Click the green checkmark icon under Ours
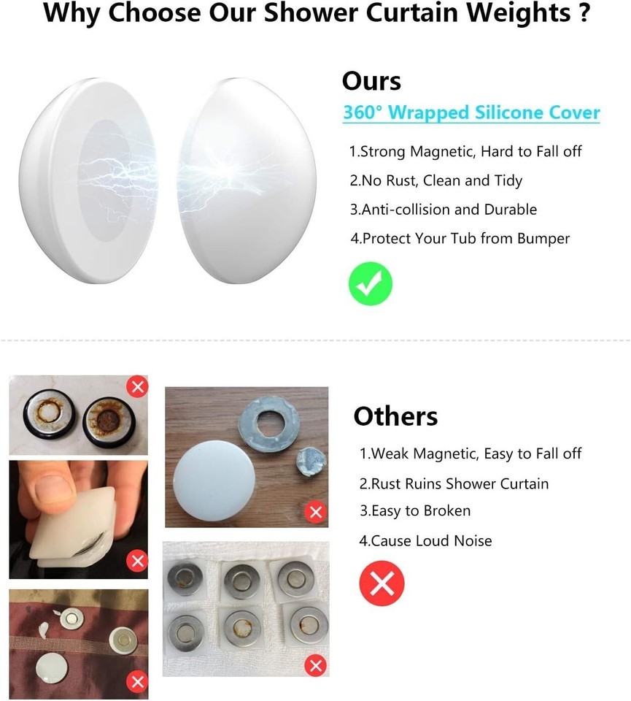The width and height of the screenshot is (631, 701). click(370, 284)
